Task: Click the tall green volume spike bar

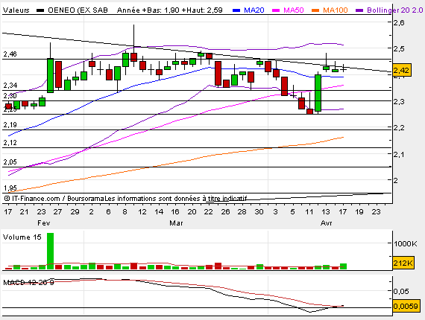Action: point(50,251)
